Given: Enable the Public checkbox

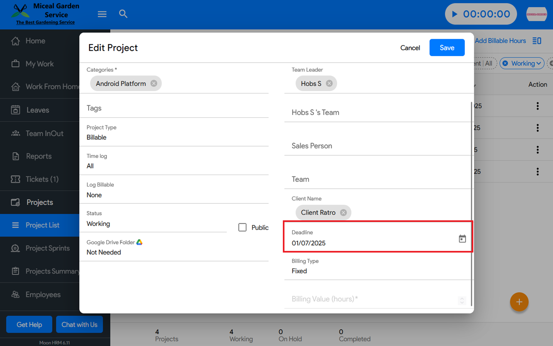Looking at the screenshot, I should pos(242,228).
